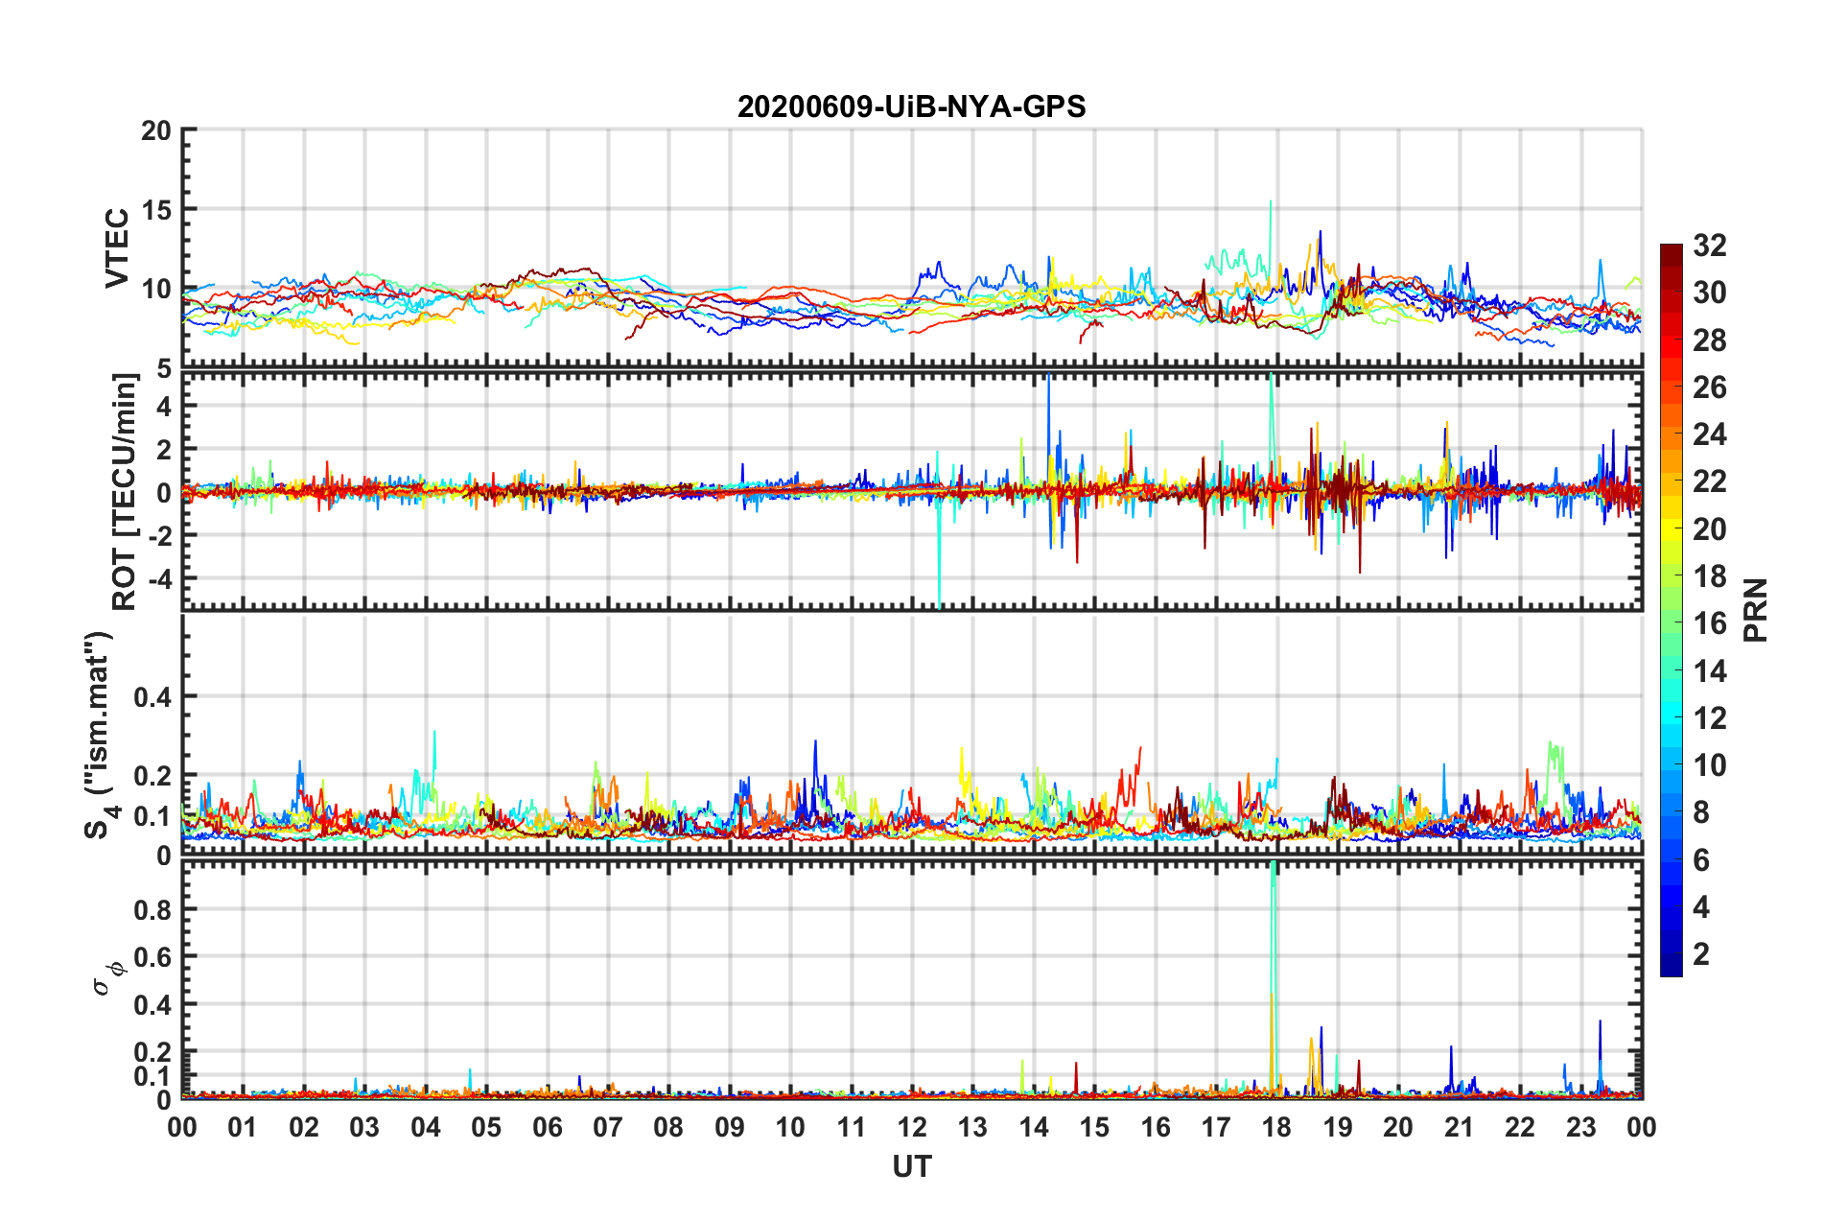Image resolution: width=1824 pixels, height=1220 pixels.
Task: Click x-axis hour tick 23
Action: click(1581, 1127)
